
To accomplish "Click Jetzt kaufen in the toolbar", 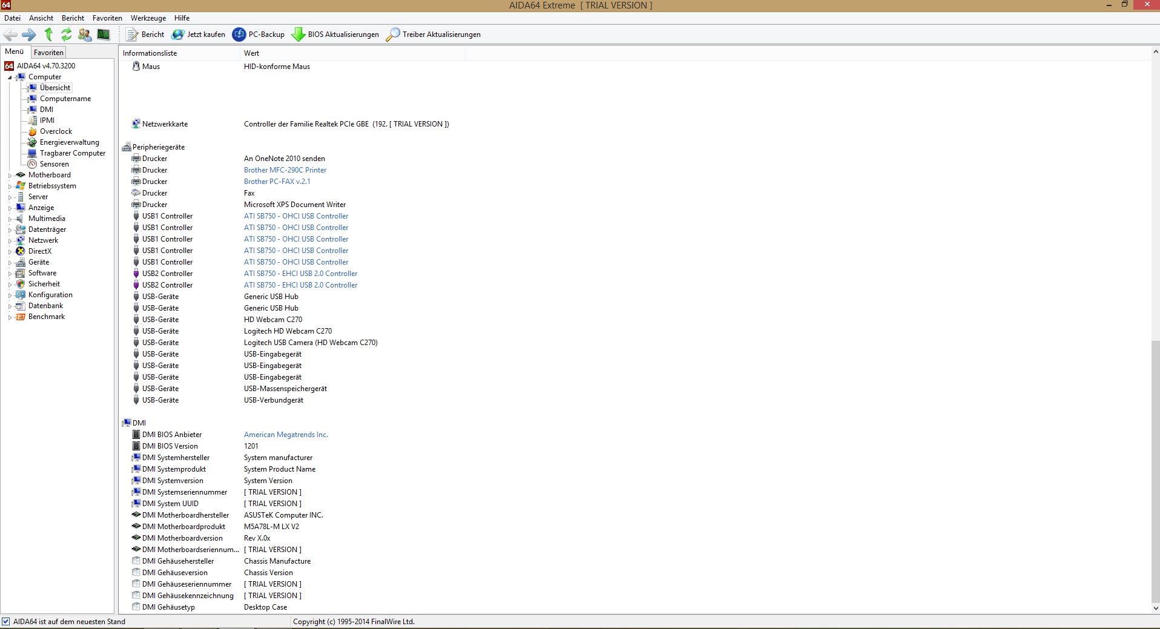I will click(x=199, y=35).
